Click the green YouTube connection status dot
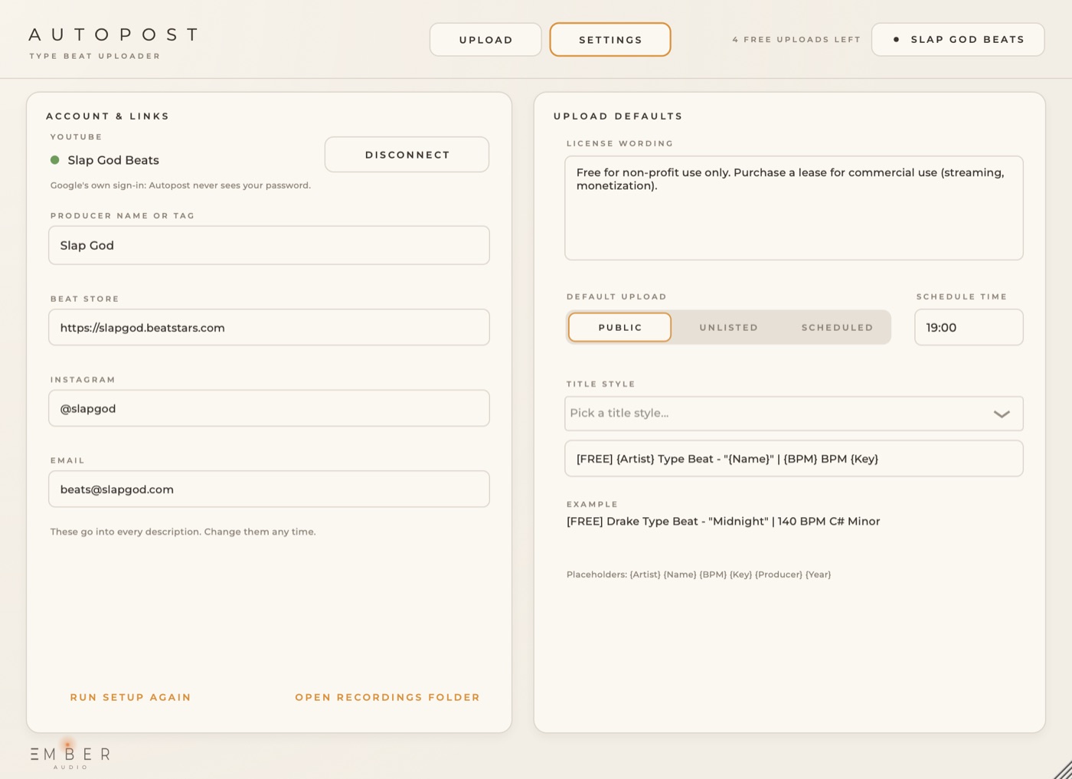 [x=55, y=160]
